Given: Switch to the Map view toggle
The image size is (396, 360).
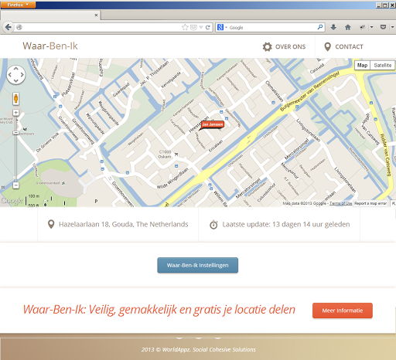Looking at the screenshot, I should coord(363,65).
